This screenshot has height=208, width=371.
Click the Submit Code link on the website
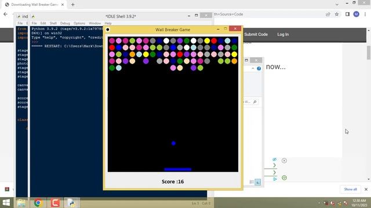(x=256, y=35)
